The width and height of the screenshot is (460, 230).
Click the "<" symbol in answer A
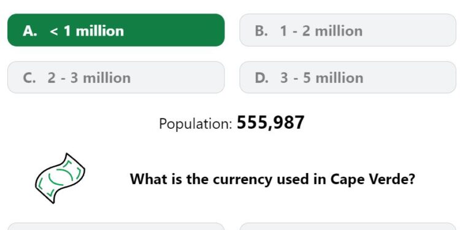click(54, 31)
